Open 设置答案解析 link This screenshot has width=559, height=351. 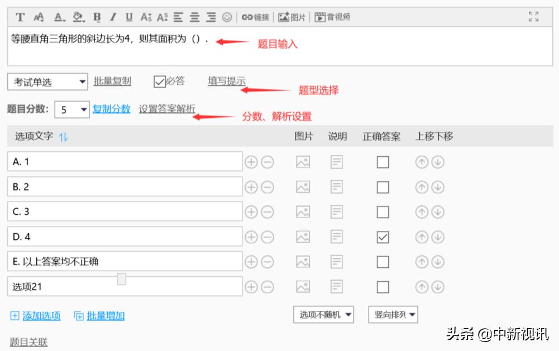[167, 109]
